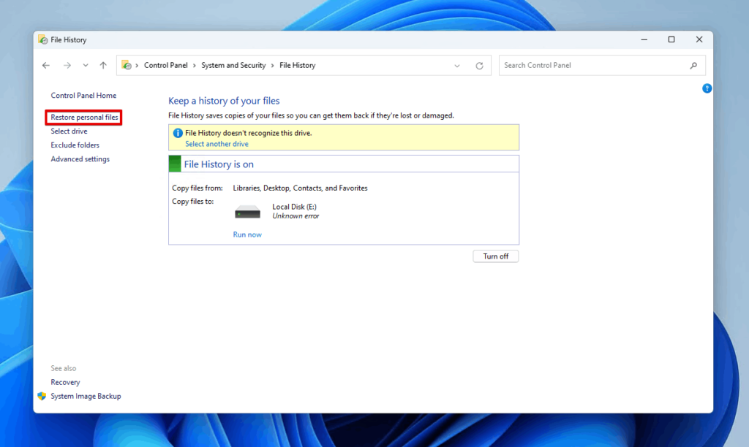Click the back arrow for navigation
Viewport: 749px width, 447px height.
click(46, 65)
